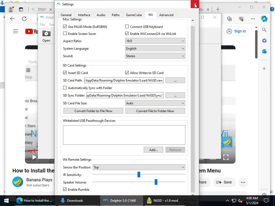Browse for SD Card Path

[175, 80]
